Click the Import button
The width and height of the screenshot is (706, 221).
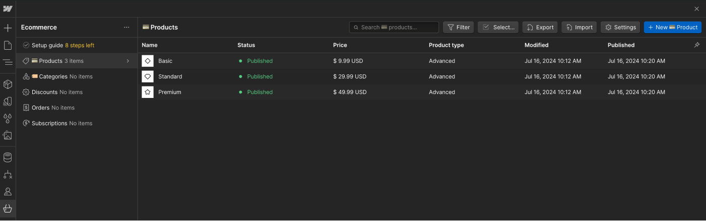tap(579, 27)
